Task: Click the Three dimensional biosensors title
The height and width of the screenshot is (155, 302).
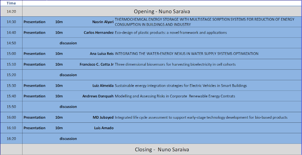Action: click(x=175, y=64)
